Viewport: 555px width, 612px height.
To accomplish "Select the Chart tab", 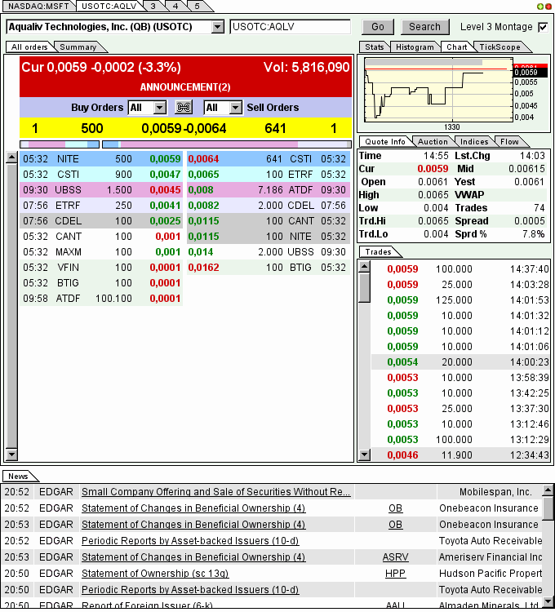I will click(456, 47).
